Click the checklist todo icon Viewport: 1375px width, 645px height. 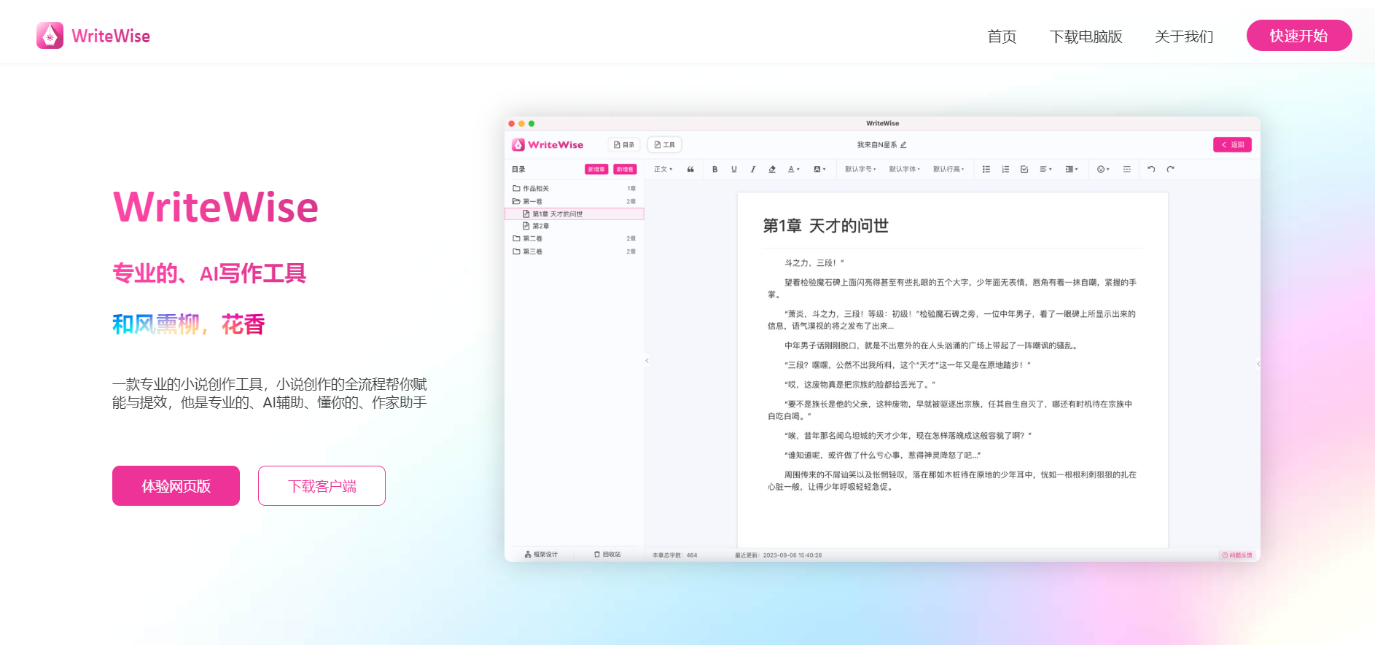point(1024,169)
